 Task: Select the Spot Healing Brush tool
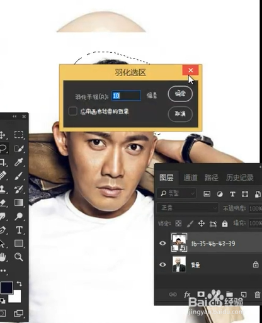click(x=3, y=176)
